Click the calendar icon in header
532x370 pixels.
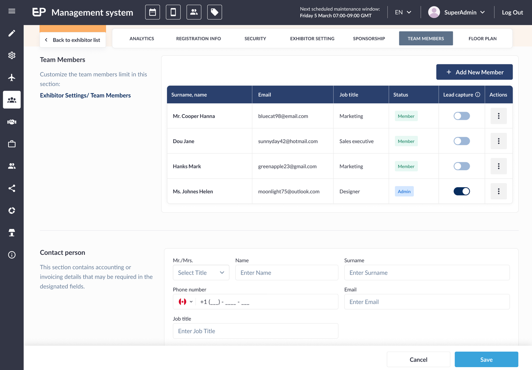pyautogui.click(x=153, y=12)
